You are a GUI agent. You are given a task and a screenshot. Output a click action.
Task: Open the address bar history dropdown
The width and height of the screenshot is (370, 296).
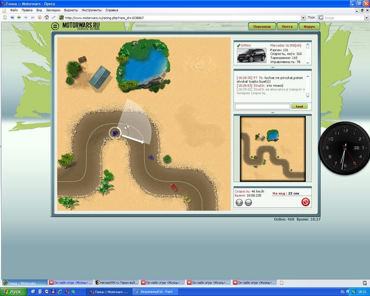pos(303,18)
